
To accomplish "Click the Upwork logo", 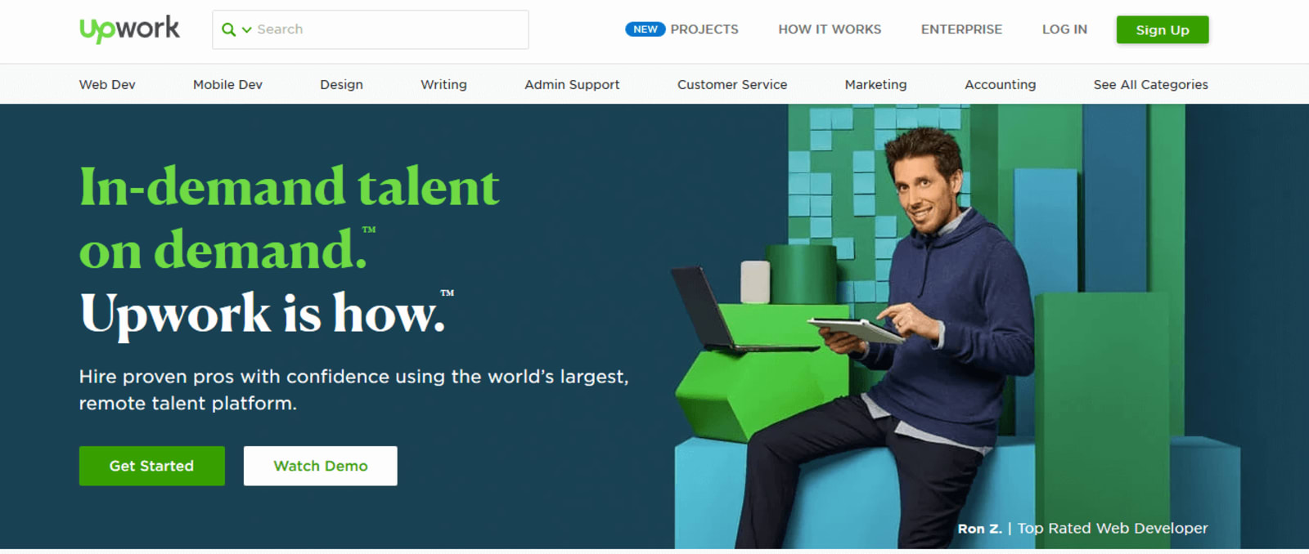I will 129,29.
